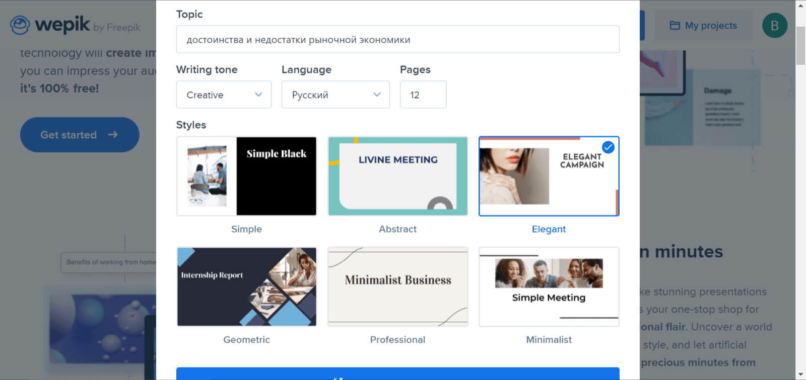Click the Elegant style label
The width and height of the screenshot is (806, 380).
(x=549, y=229)
